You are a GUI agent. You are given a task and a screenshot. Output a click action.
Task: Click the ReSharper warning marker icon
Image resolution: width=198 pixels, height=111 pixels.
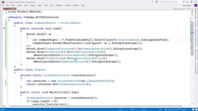click(192, 13)
